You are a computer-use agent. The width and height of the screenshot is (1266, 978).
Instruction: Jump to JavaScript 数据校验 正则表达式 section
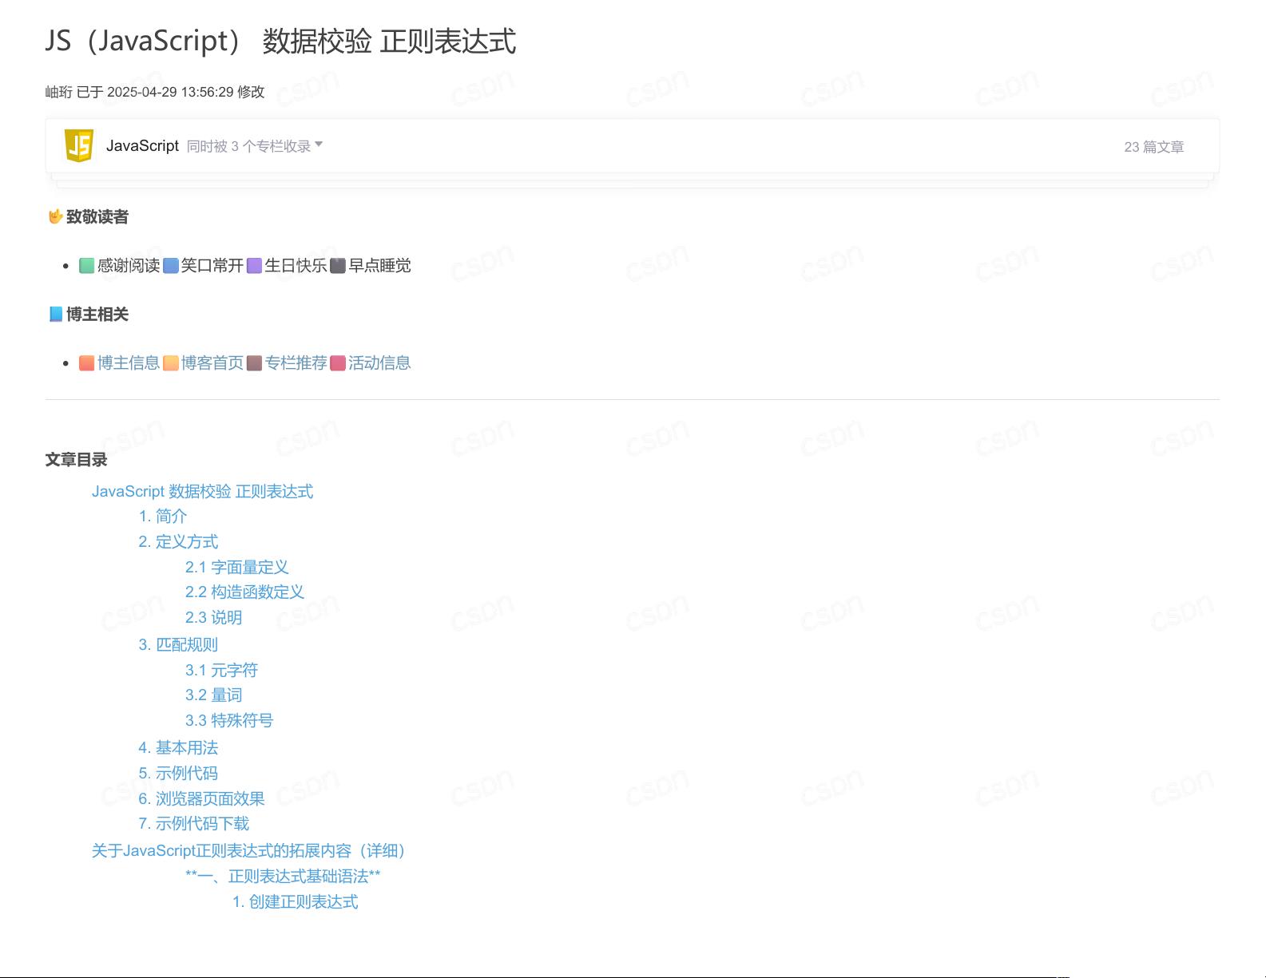click(x=202, y=492)
